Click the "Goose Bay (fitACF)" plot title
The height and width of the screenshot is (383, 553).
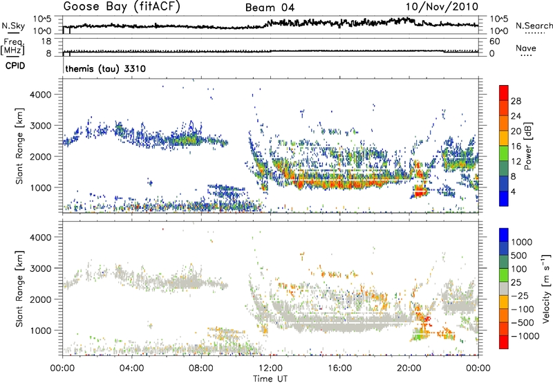122,7
